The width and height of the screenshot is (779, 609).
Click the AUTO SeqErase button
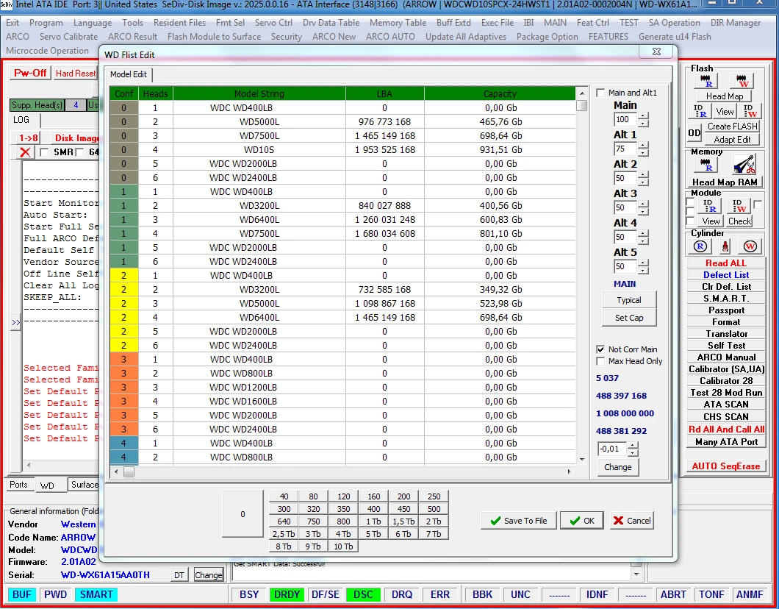[x=726, y=466]
